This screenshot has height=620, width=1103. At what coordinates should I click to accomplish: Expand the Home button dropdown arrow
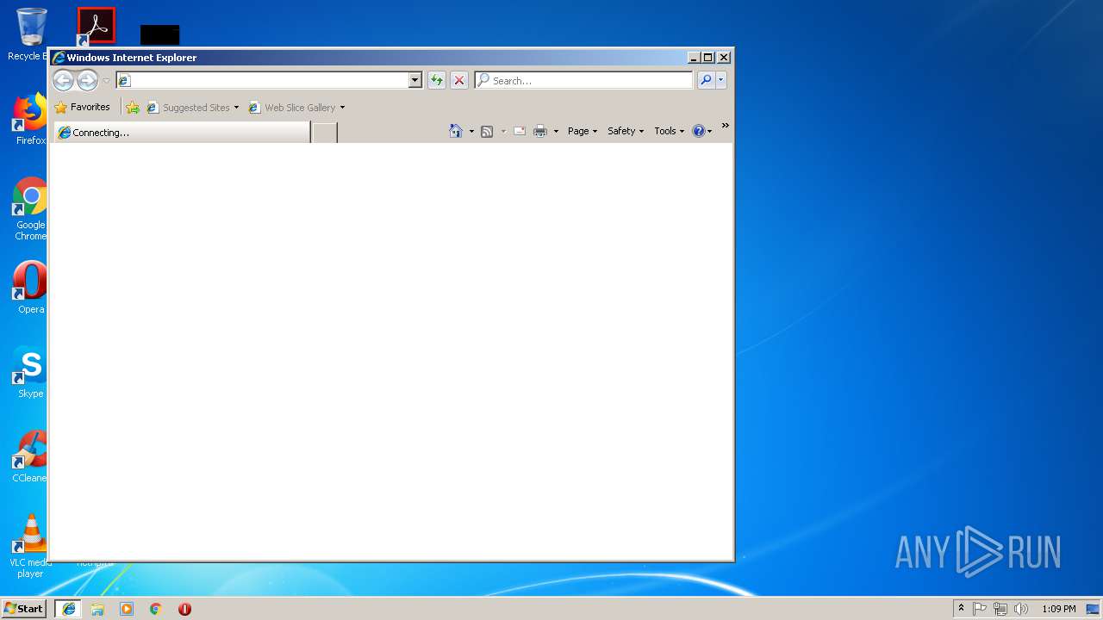471,131
